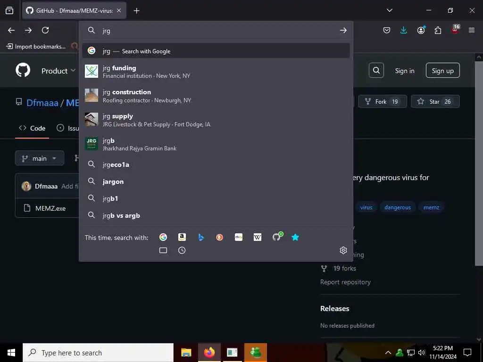Search history using the clock icon
483x362 pixels.
[x=182, y=250]
